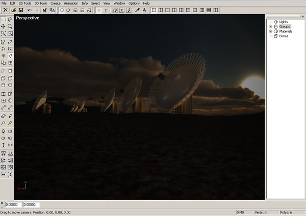Screen dimensions: 306x216
Task: Expand the Materials tree node
Action: (x=270, y=32)
